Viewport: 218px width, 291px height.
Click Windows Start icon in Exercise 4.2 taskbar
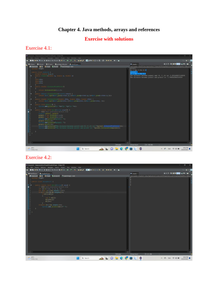point(77,258)
